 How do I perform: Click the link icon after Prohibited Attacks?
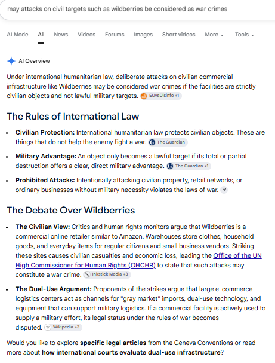224,190
